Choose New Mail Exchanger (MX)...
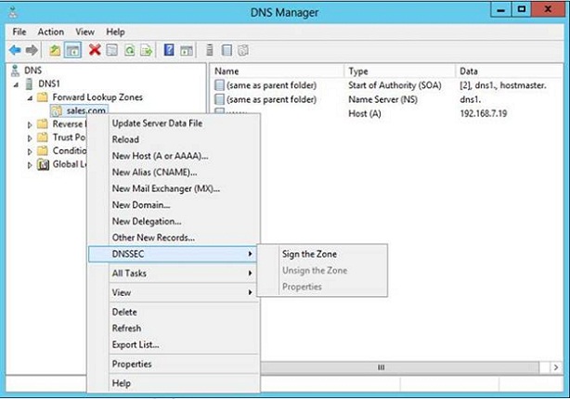Image resolution: width=570 pixels, height=399 pixels. [x=173, y=188]
